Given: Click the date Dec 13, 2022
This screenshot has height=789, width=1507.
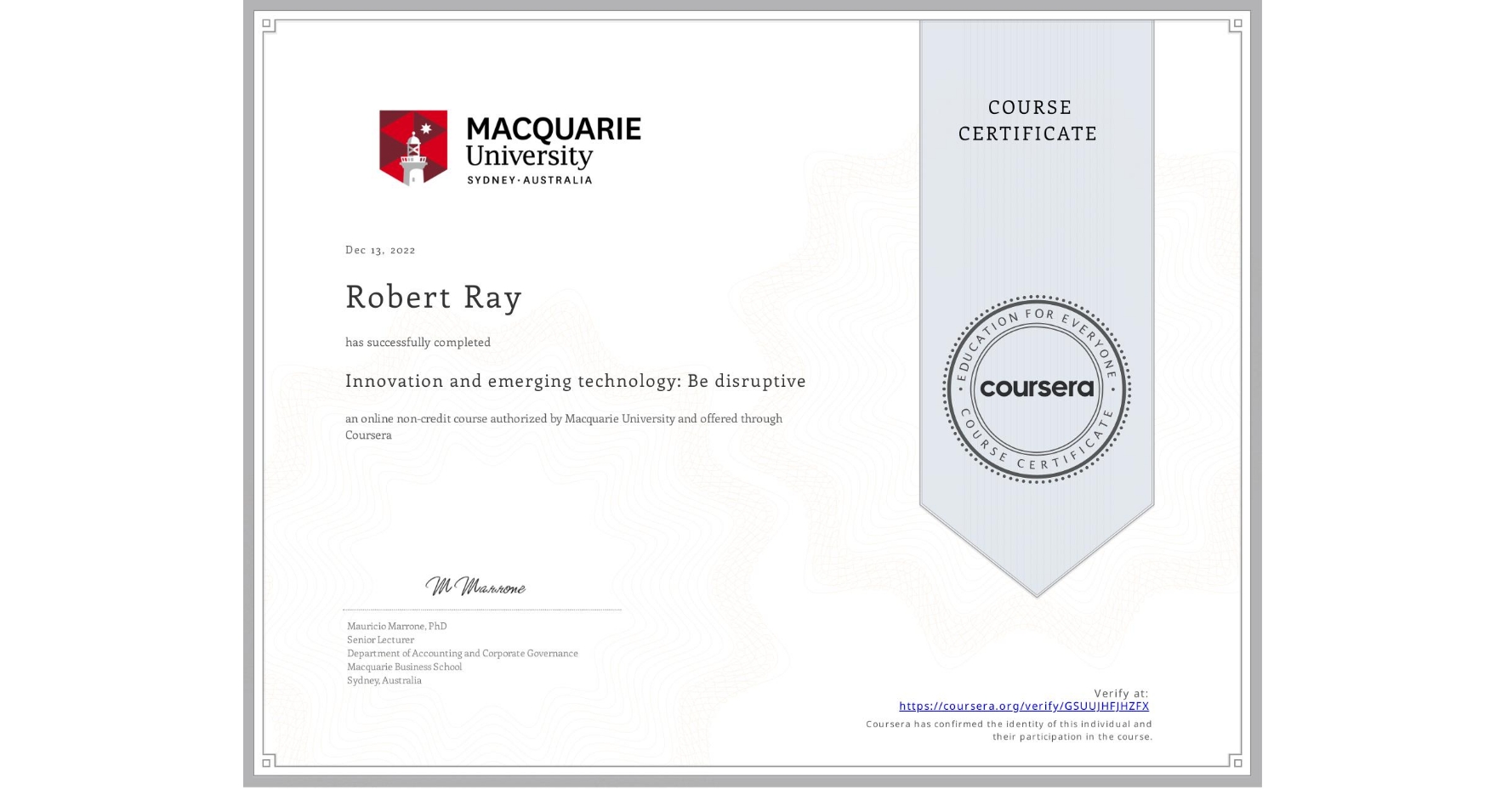Looking at the screenshot, I should pyautogui.click(x=380, y=250).
